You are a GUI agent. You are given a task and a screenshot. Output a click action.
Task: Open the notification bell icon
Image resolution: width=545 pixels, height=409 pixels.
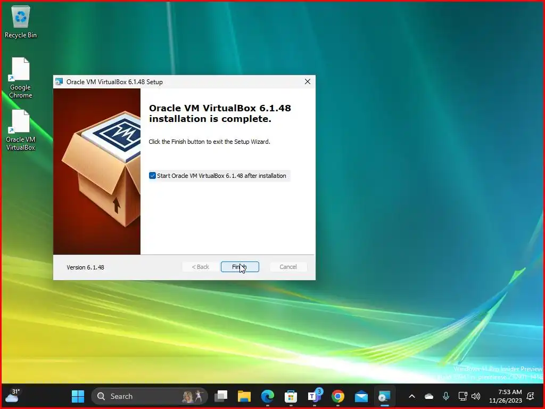(531, 396)
